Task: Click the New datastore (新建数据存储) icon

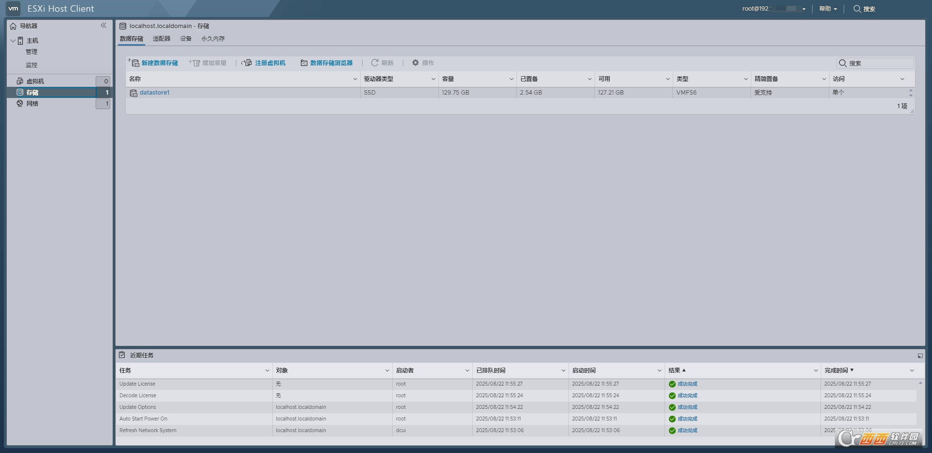Action: tap(133, 63)
